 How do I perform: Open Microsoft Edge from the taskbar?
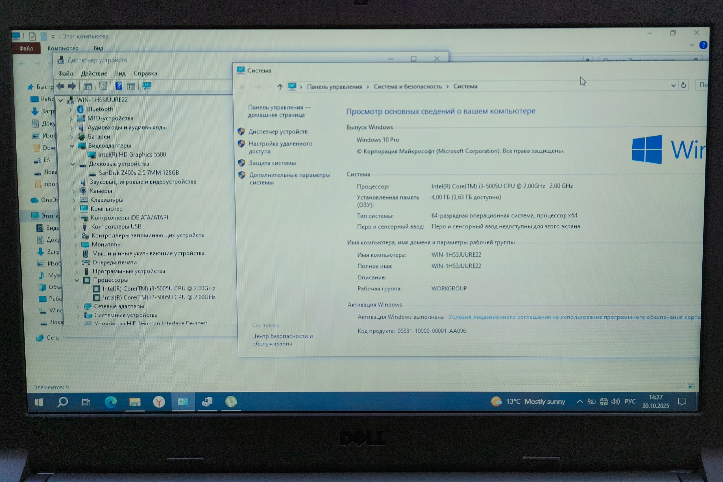111,402
